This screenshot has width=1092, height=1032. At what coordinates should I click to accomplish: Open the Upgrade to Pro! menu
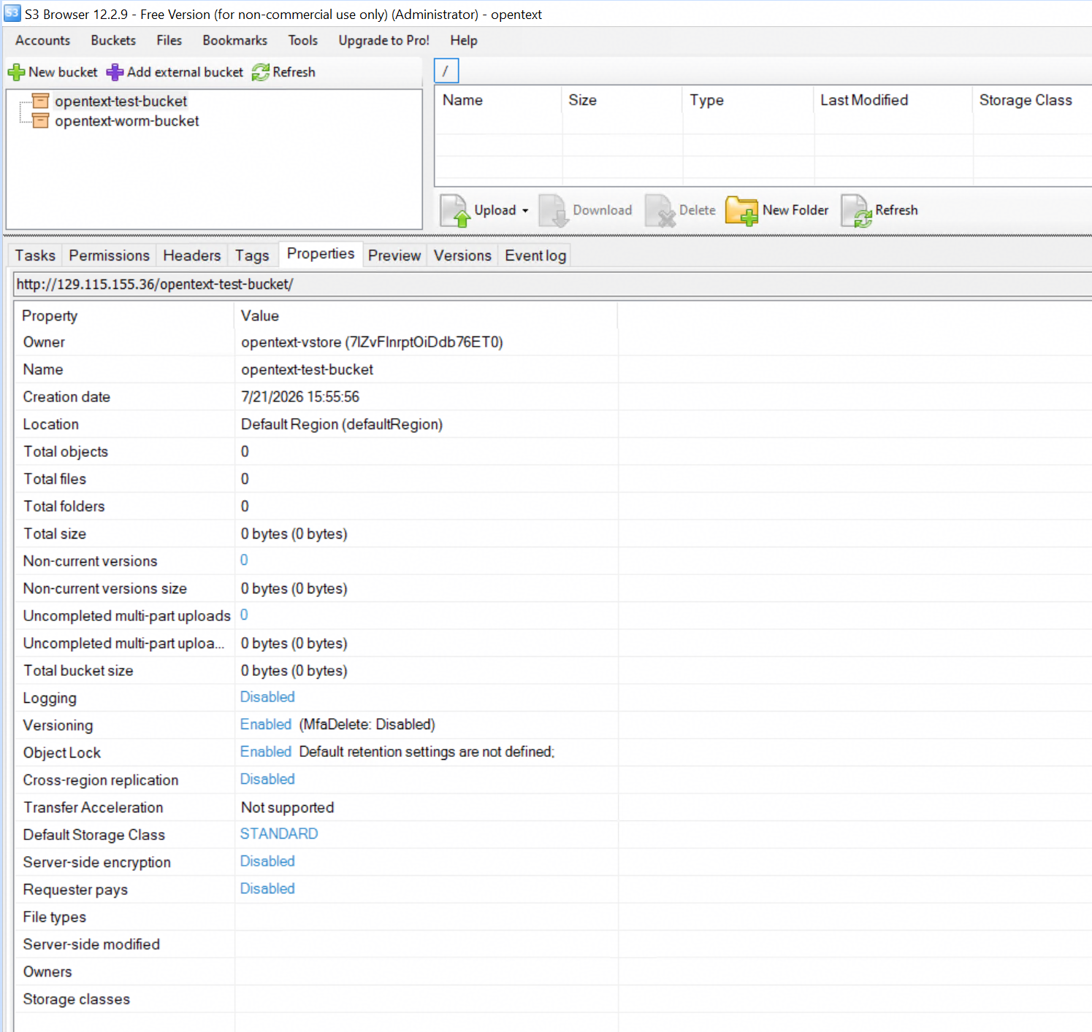(384, 40)
